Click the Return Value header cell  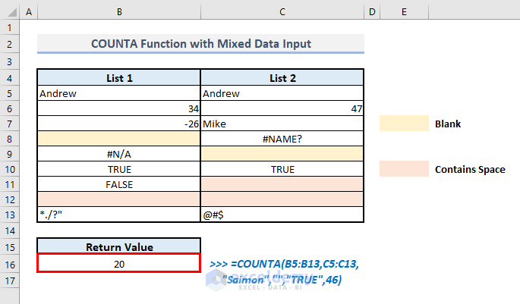pos(119,247)
